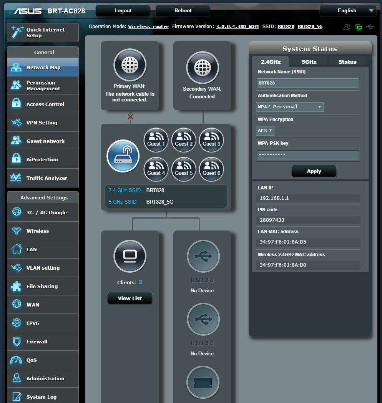Open Guest 5 network icon
382x403 pixels.
click(184, 169)
